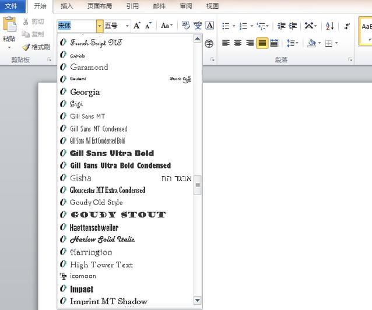Click the Paste clipboard icon
Image resolution: width=372 pixels, height=310 pixels.
pyautogui.click(x=9, y=24)
